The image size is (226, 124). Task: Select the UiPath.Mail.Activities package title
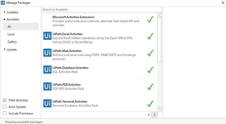click(x=67, y=51)
